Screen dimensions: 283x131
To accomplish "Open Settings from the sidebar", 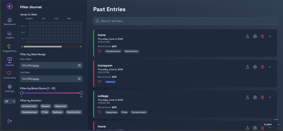I will (x=9, y=88).
